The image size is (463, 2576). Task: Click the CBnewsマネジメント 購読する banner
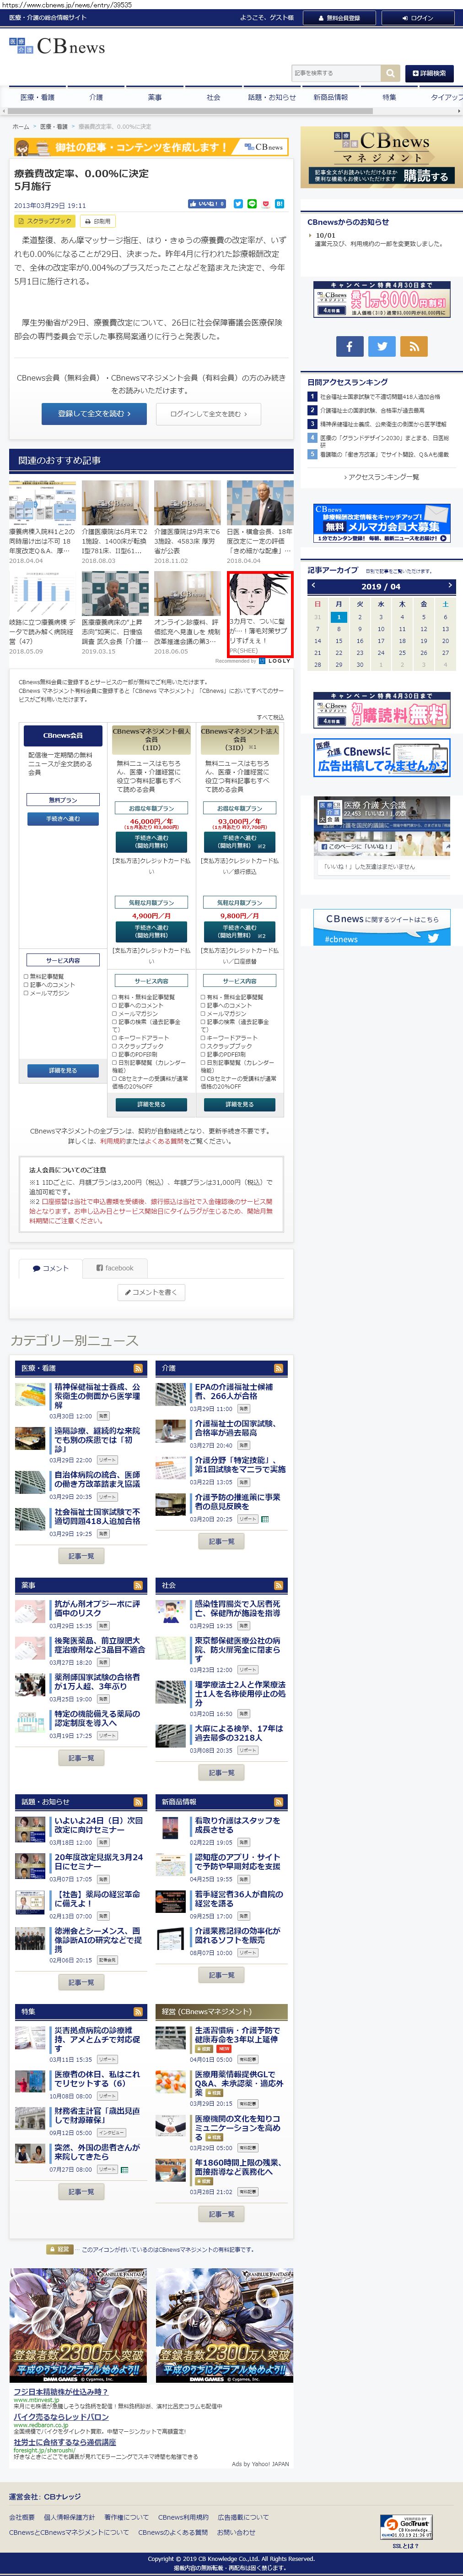pyautogui.click(x=381, y=158)
